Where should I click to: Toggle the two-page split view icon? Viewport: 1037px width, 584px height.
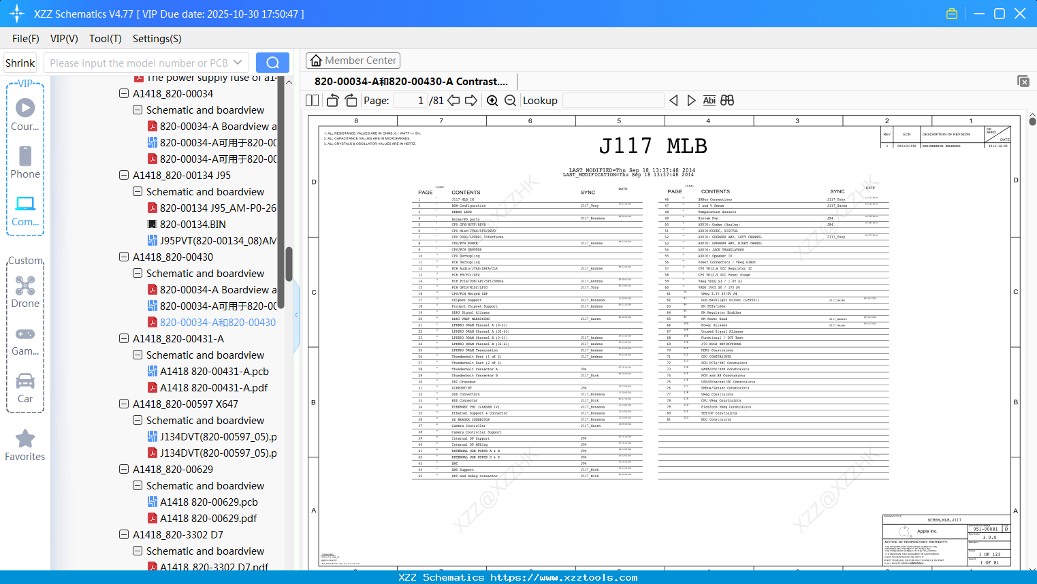(x=313, y=101)
